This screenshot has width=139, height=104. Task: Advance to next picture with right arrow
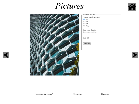[x=135, y=55]
